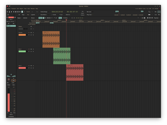Viewport: 167px width, 125px height.
Task: Click the zoom out icon near Playhead
Action: click(x=148, y=18)
